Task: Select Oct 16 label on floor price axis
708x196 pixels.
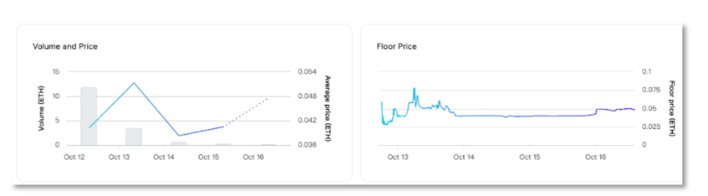Action: pyautogui.click(x=596, y=157)
